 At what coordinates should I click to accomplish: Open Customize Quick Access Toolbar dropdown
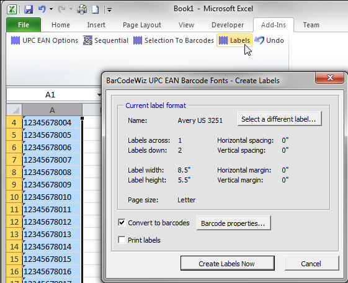[x=109, y=10]
